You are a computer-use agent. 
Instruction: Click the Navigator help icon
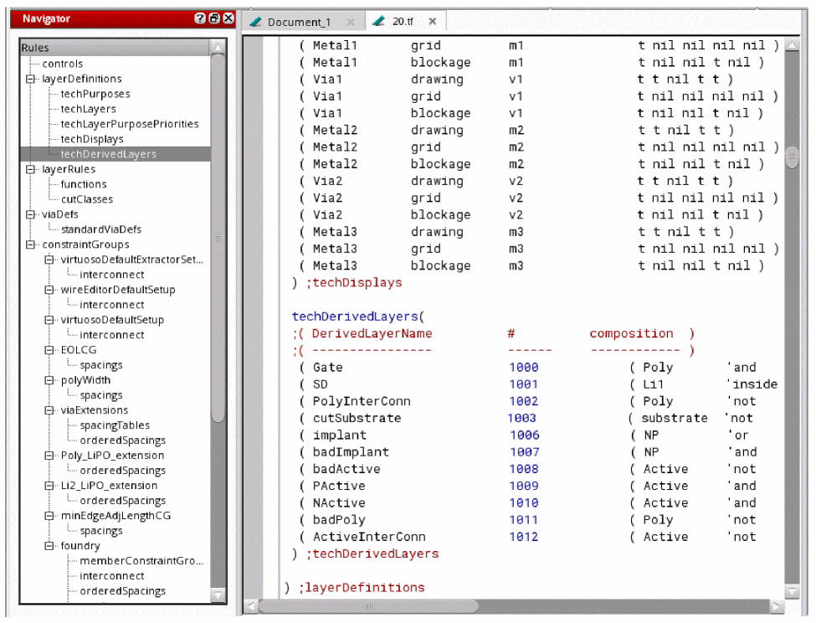[200, 18]
